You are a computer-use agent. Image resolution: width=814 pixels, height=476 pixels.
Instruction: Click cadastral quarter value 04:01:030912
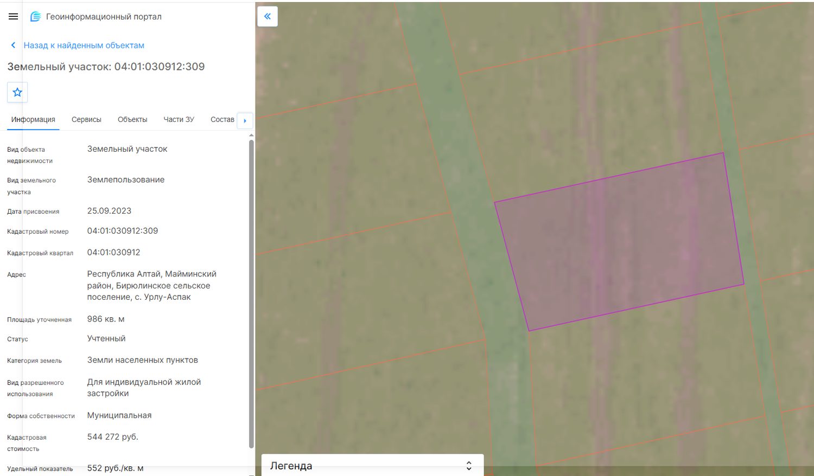click(x=113, y=253)
